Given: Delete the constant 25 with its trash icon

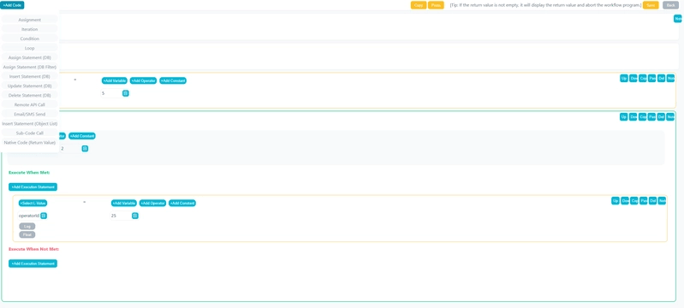Looking at the screenshot, I should pyautogui.click(x=135, y=216).
